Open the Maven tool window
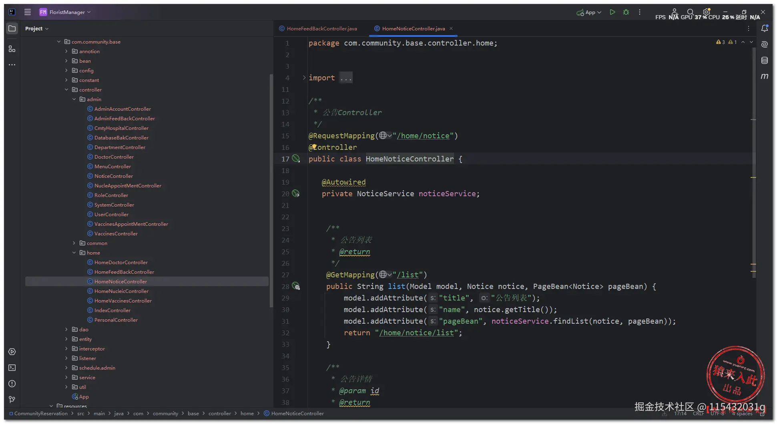 (x=765, y=76)
